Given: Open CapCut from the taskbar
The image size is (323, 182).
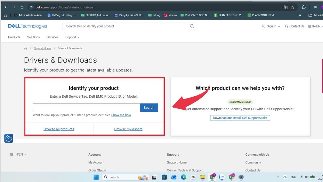Looking at the screenshot, I should [193, 177].
